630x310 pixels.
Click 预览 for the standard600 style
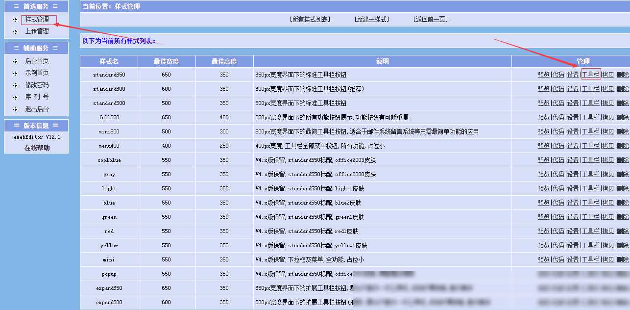coord(543,89)
